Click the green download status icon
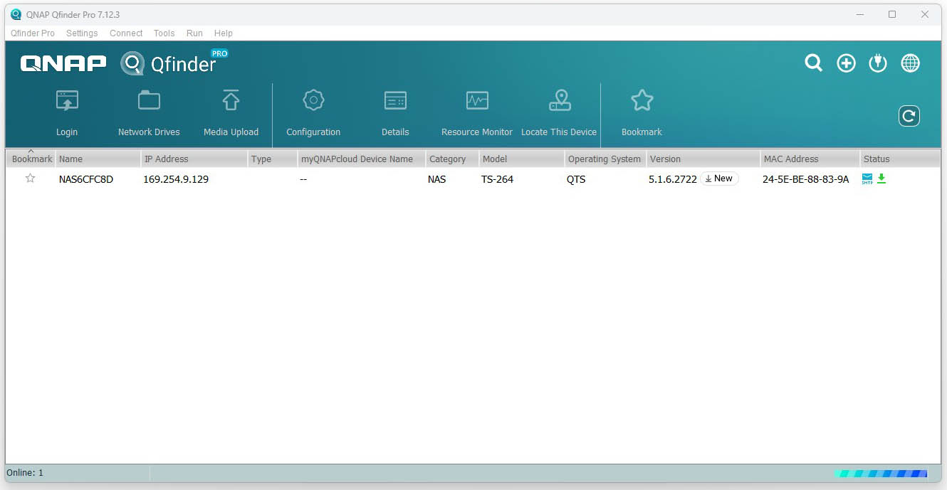The width and height of the screenshot is (947, 490). (881, 179)
